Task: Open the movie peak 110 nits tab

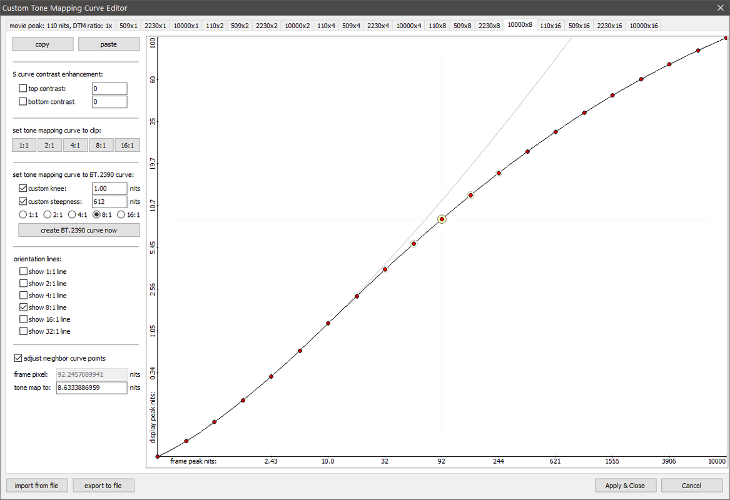Action: point(61,26)
